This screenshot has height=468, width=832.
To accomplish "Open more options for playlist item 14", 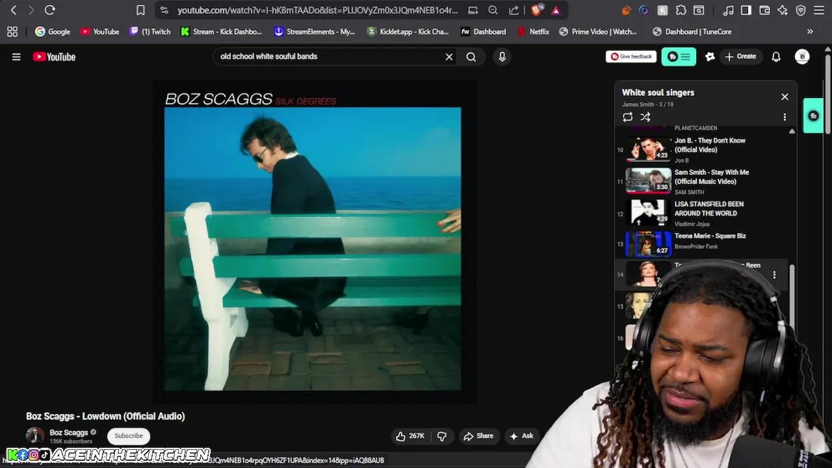I will pos(774,275).
